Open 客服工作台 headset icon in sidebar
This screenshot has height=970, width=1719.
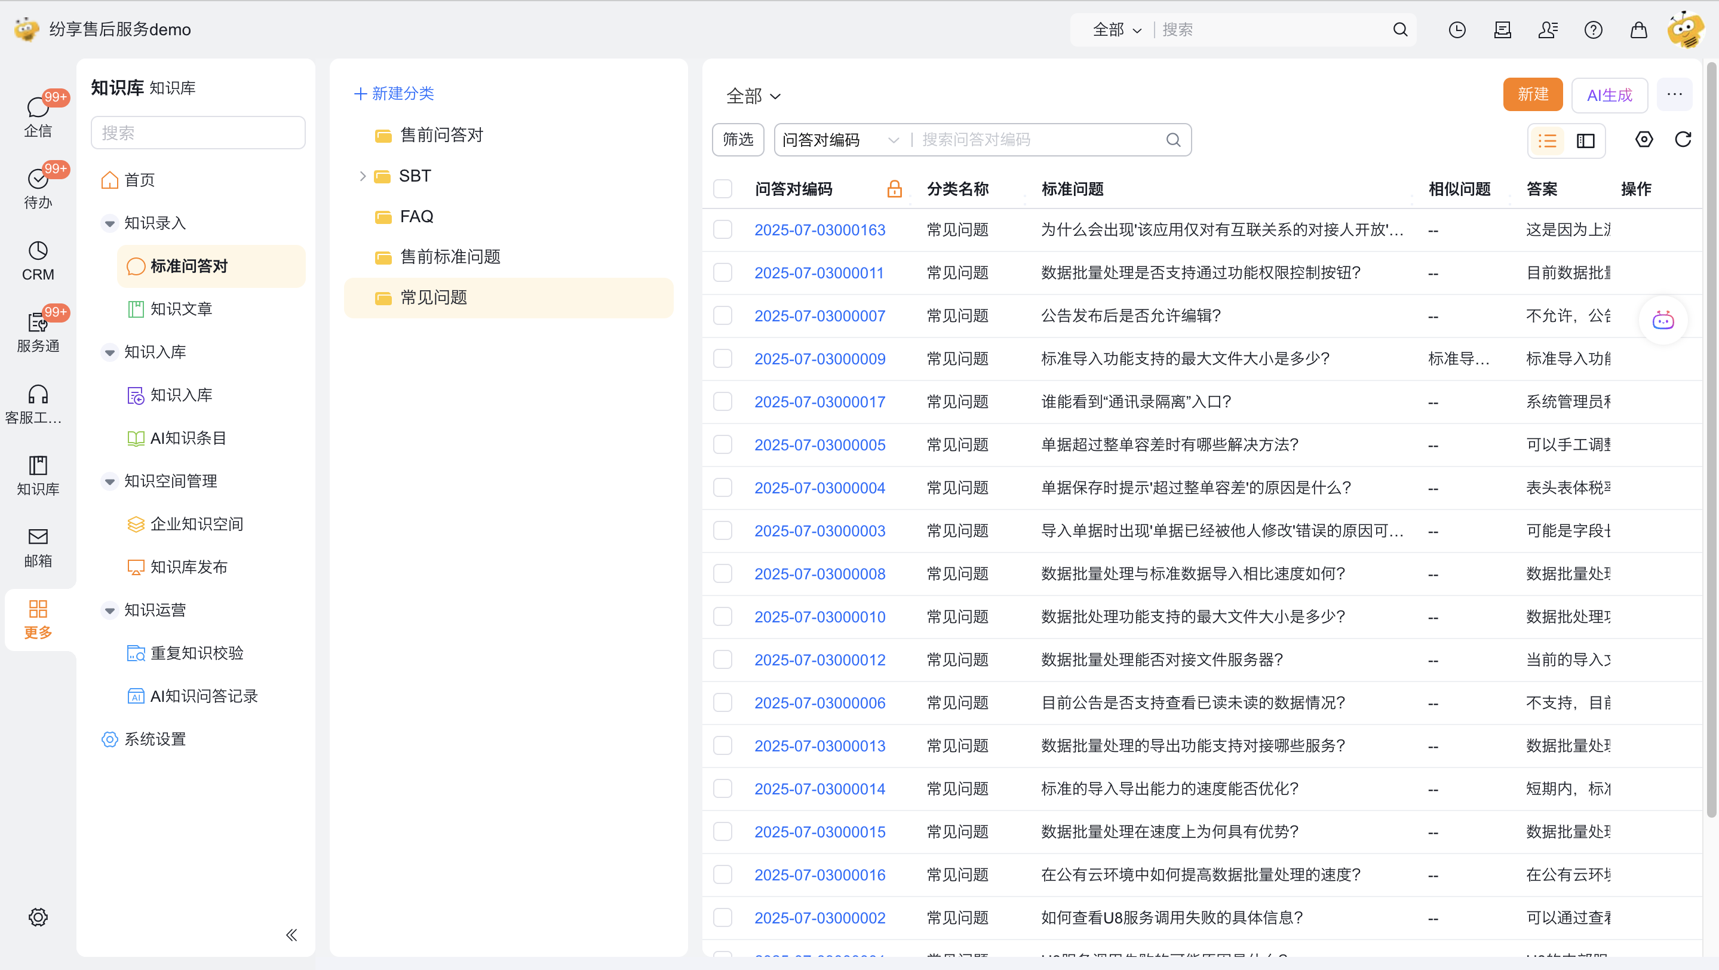[38, 395]
